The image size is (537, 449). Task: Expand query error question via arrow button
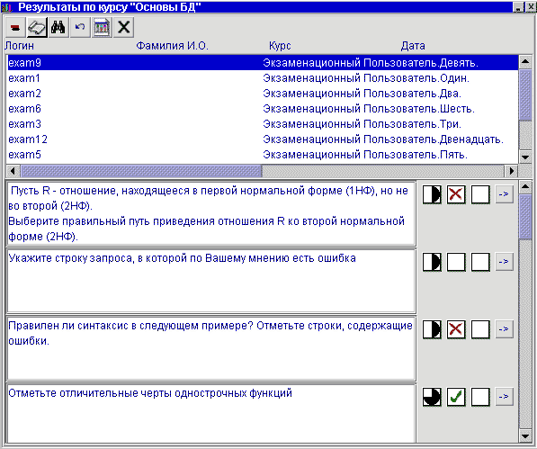coord(504,262)
